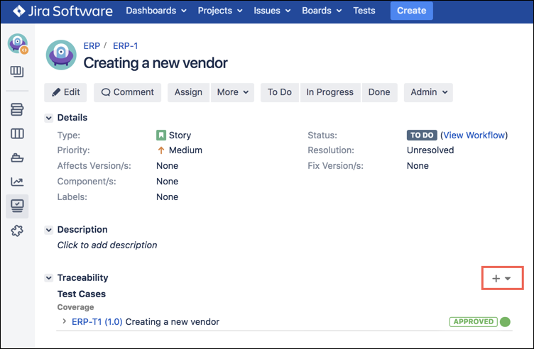This screenshot has width=534, height=349.
Task: Open the Active sprints board icon
Action: point(17,133)
